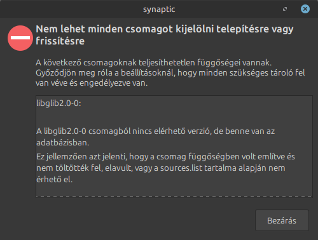Screen dimensions: 318x240
Task: Close the synaptic dialog with the X icon
Action: 305,9
